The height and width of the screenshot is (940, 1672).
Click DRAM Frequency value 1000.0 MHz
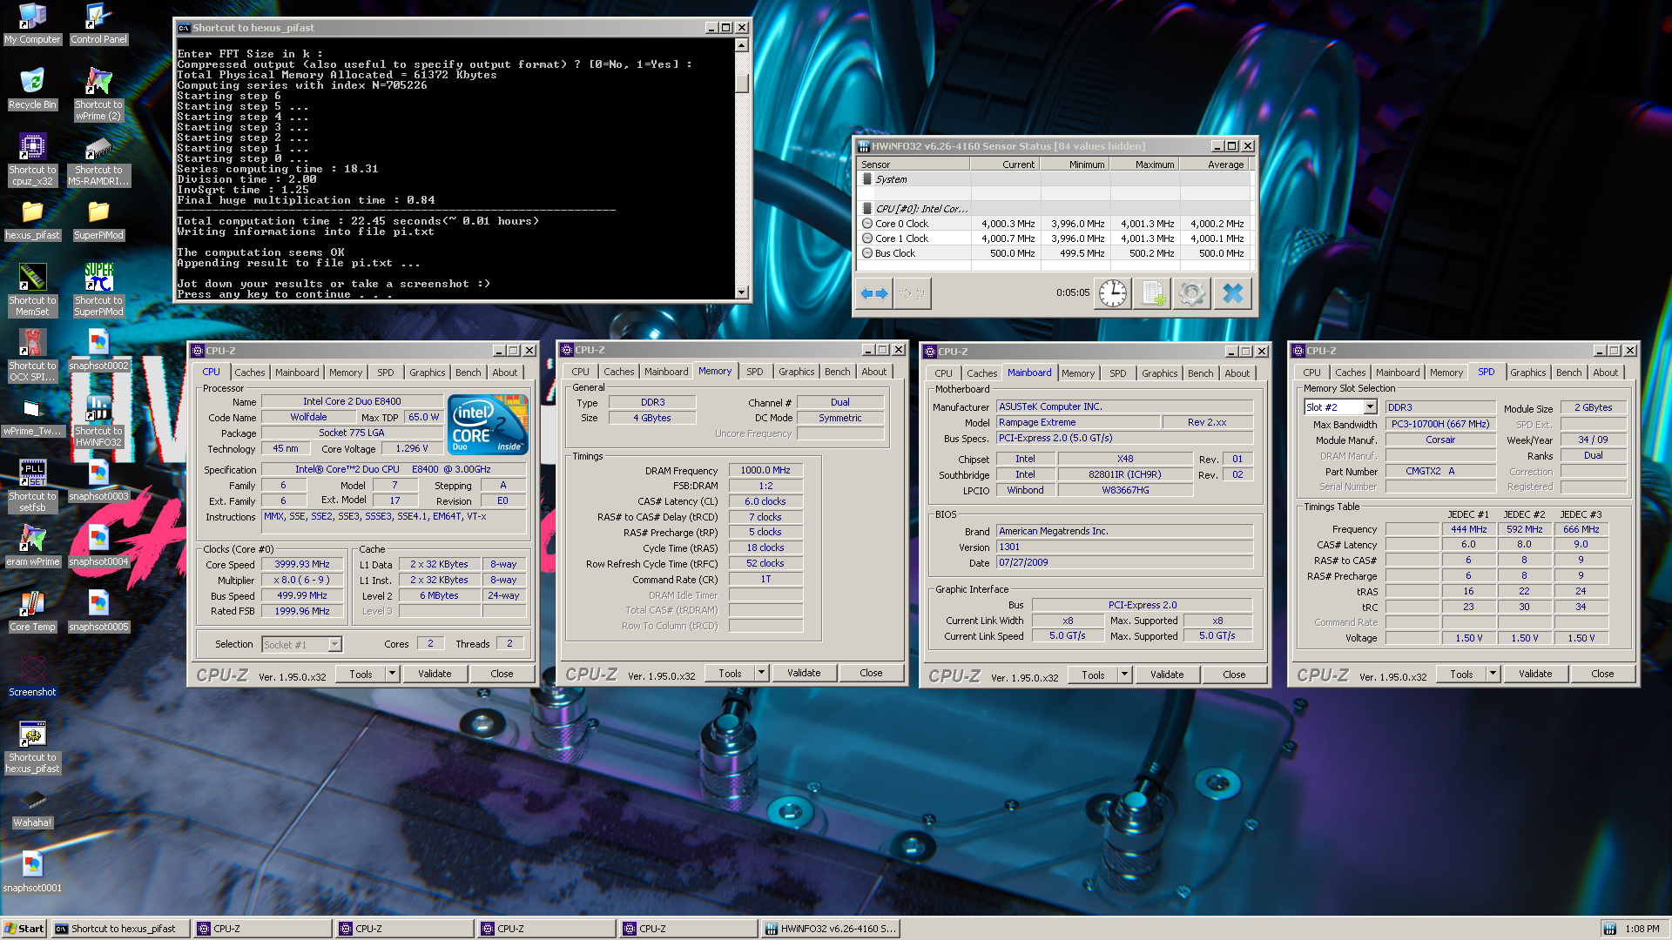tap(765, 470)
